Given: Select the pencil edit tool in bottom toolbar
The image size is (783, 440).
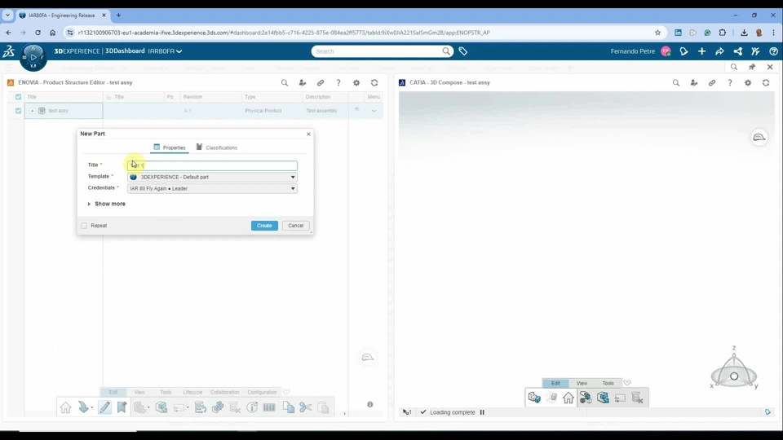Looking at the screenshot, I should point(104,407).
